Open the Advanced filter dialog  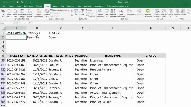(90, 16)
